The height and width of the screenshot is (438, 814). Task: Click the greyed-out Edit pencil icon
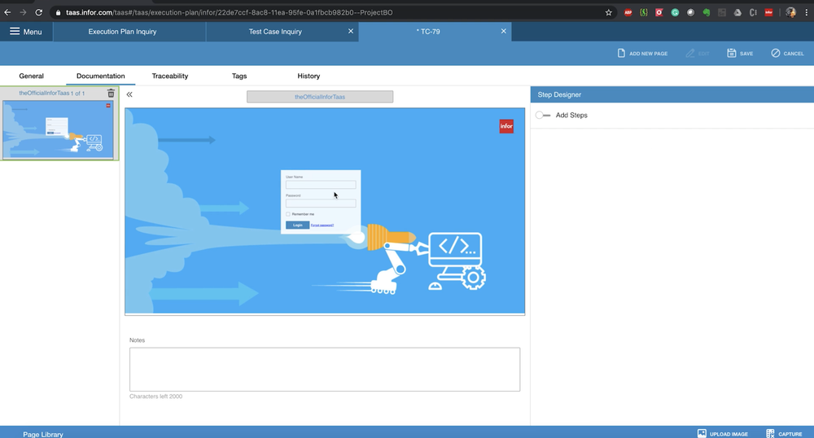690,53
